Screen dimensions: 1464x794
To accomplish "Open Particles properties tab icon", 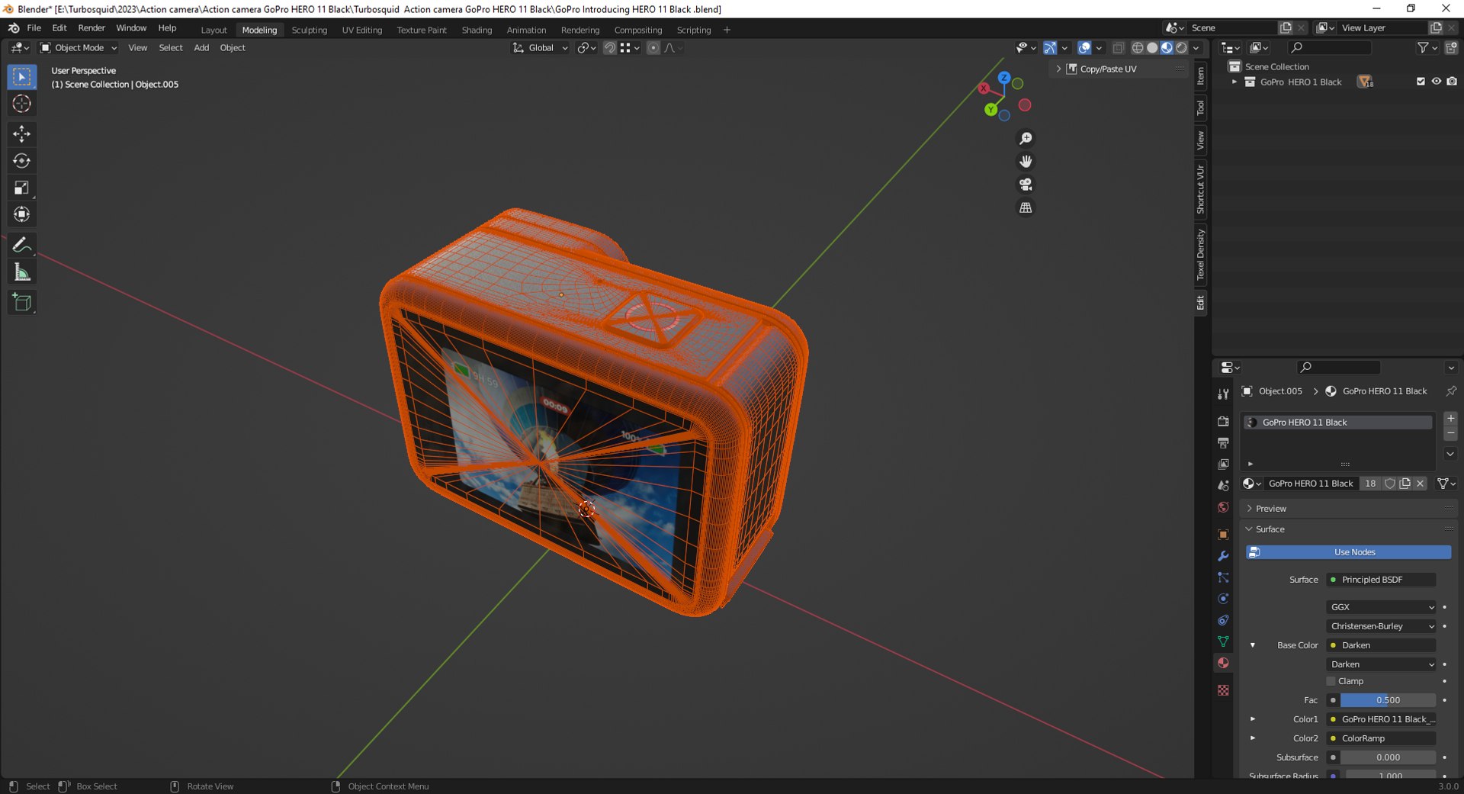I will pos(1223,577).
